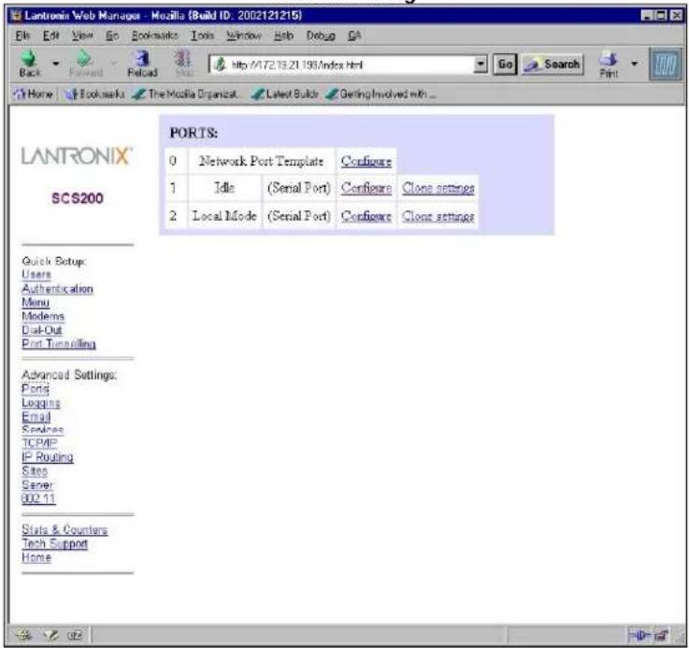This screenshot has width=689, height=648.
Task: Clone settings for Idle port 1
Action: [x=438, y=188]
